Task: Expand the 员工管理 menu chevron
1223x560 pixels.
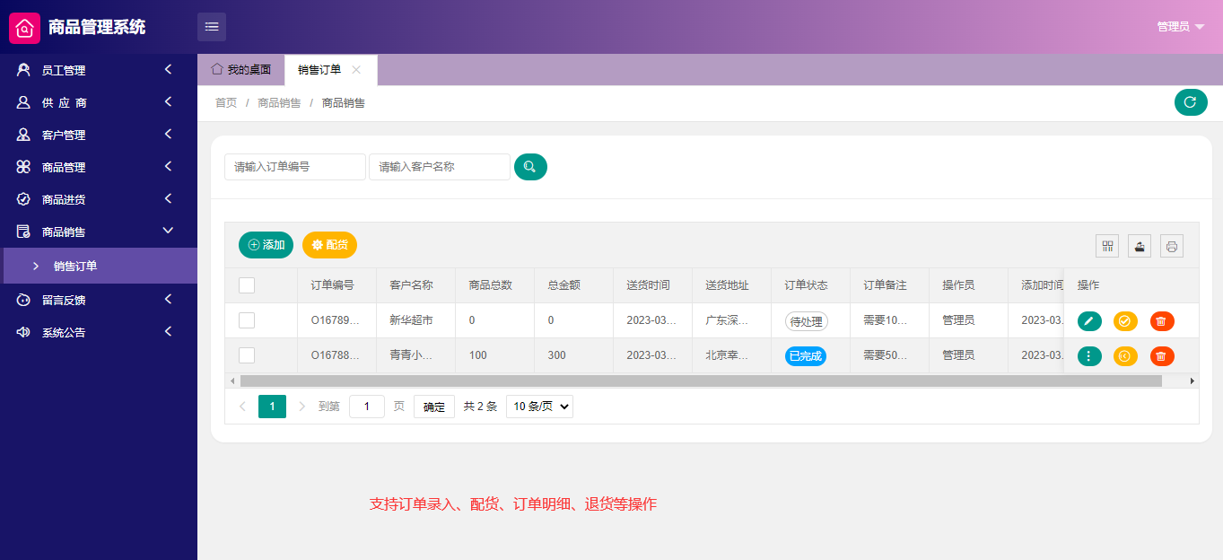Action: (x=168, y=70)
